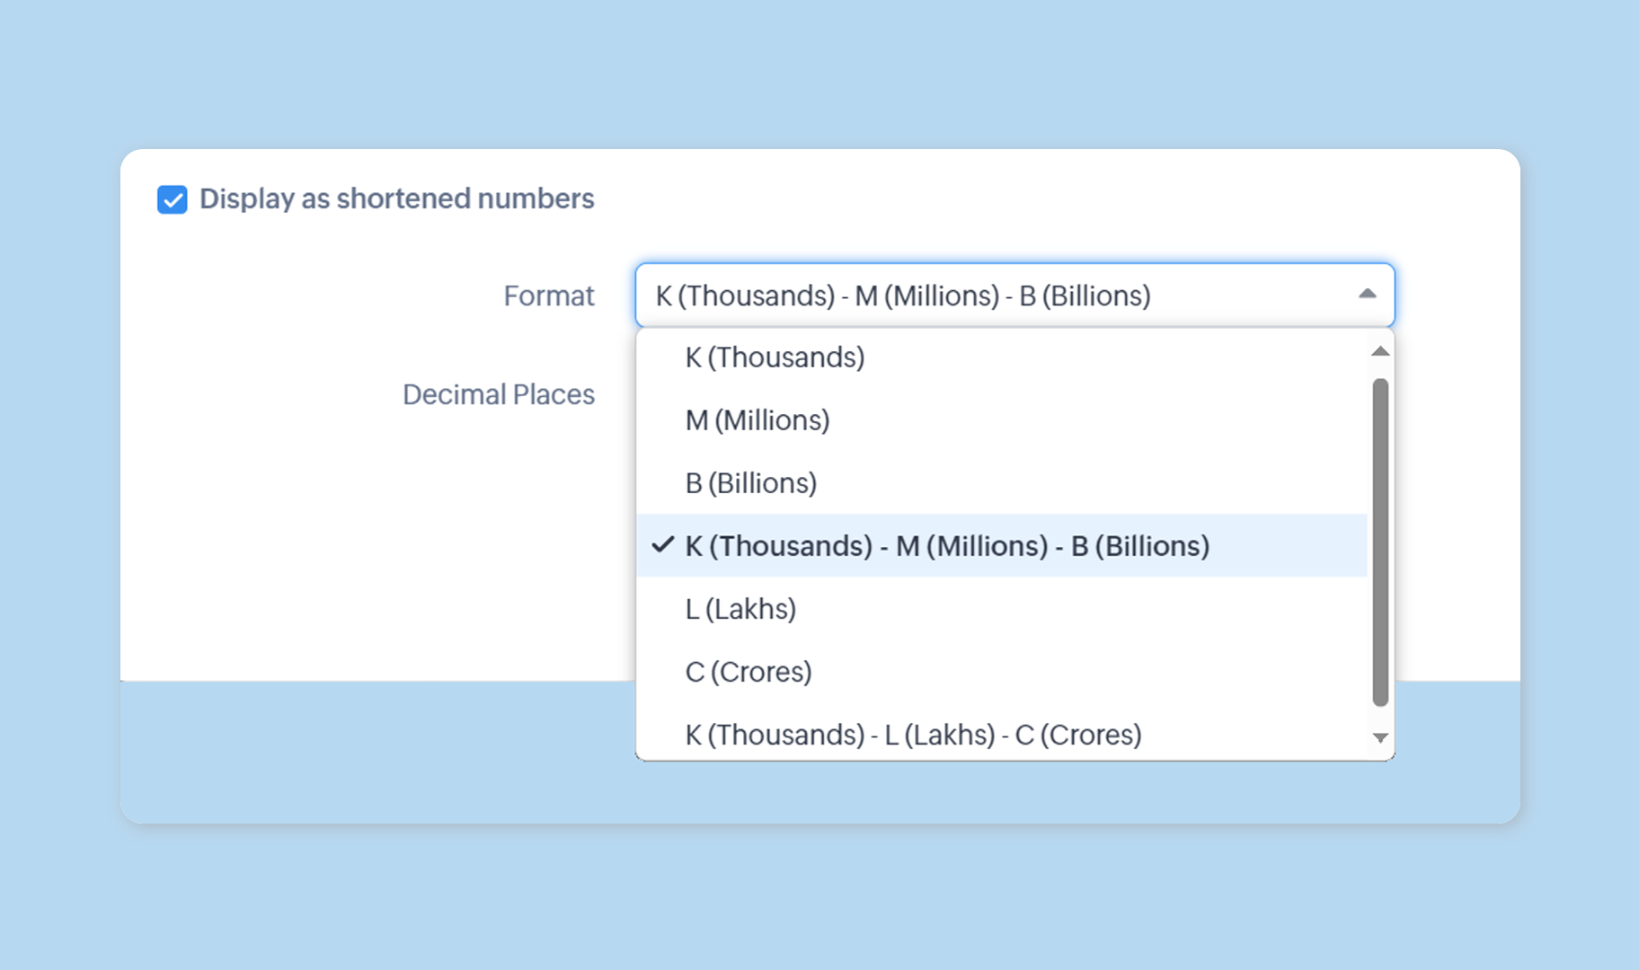This screenshot has width=1639, height=970.
Task: Choose M (Millions) from the format list
Action: [x=757, y=420]
